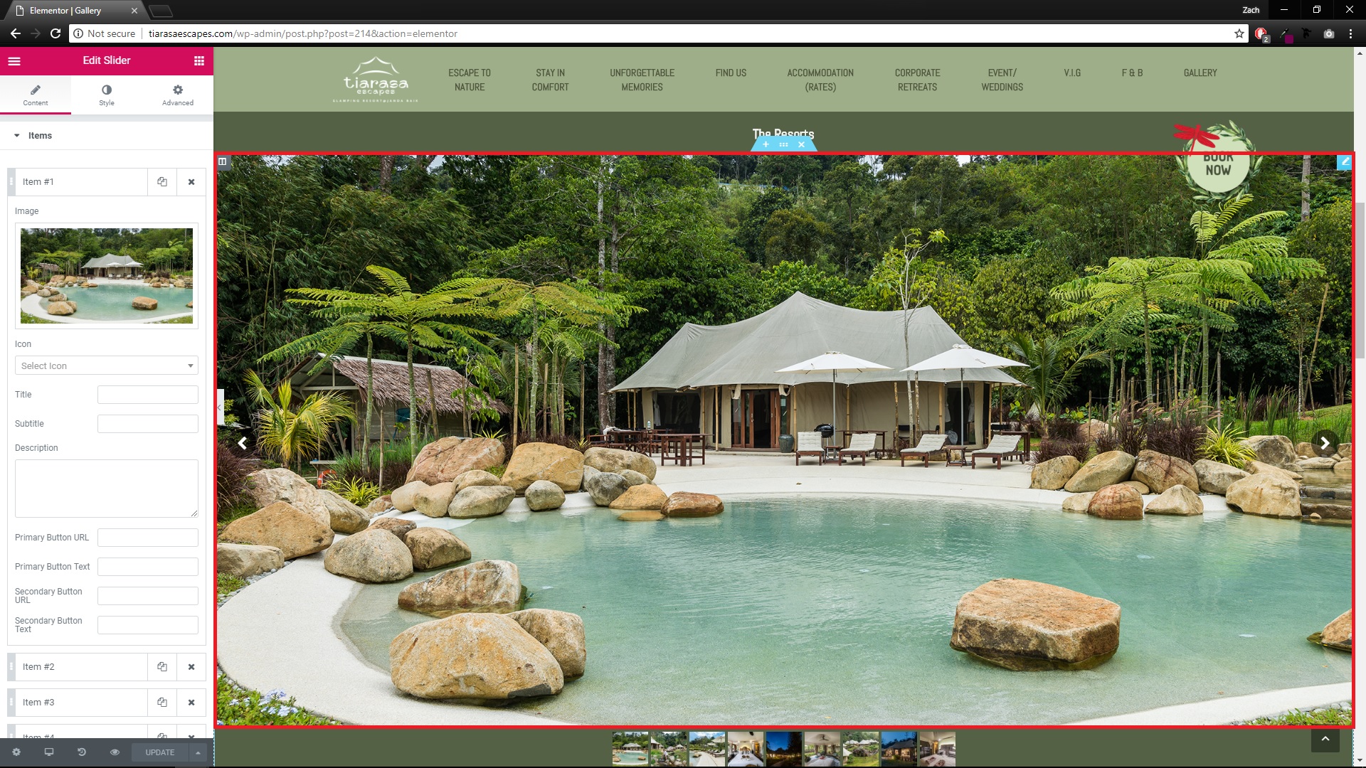Open Event/Weddings menu item
The width and height of the screenshot is (1366, 768).
pos(1002,80)
